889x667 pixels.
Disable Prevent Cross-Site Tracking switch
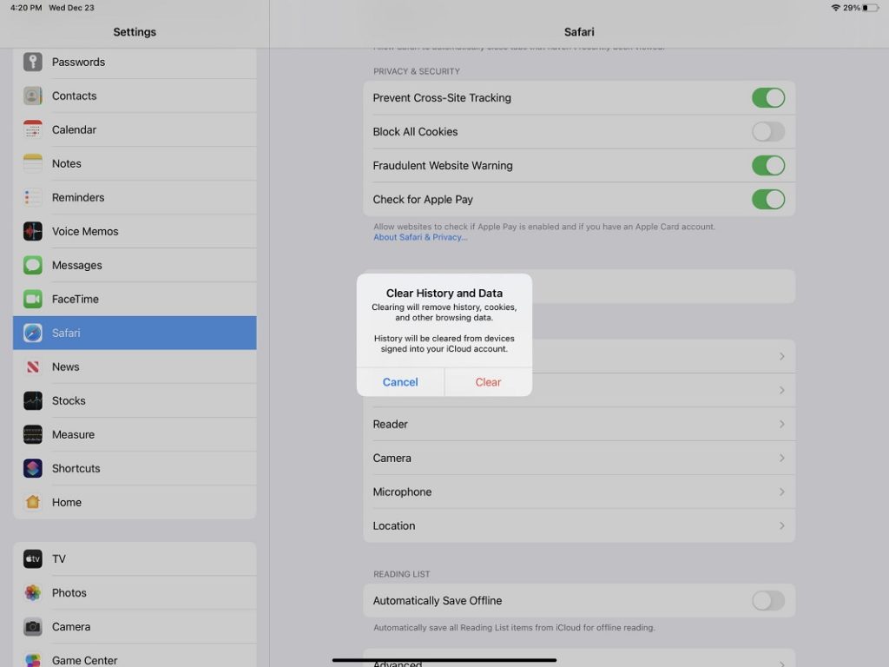767,98
